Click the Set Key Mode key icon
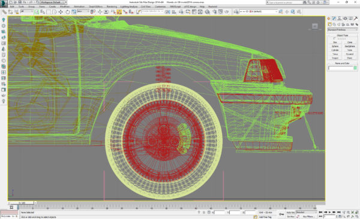The image size is (360, 219). click(x=281, y=214)
